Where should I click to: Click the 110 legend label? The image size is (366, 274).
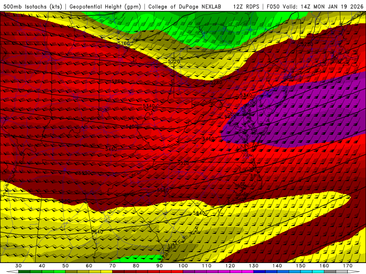pyautogui.click(x=207, y=266)
